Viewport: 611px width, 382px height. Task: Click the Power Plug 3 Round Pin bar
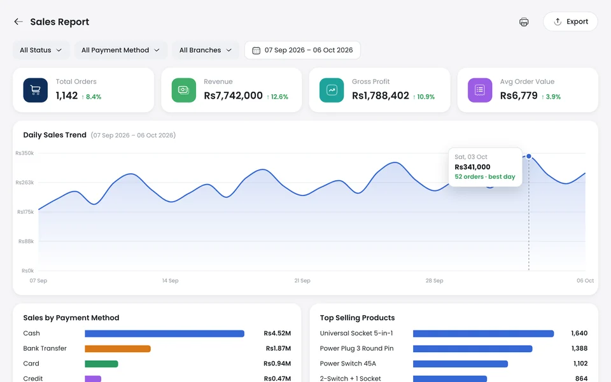coord(473,348)
